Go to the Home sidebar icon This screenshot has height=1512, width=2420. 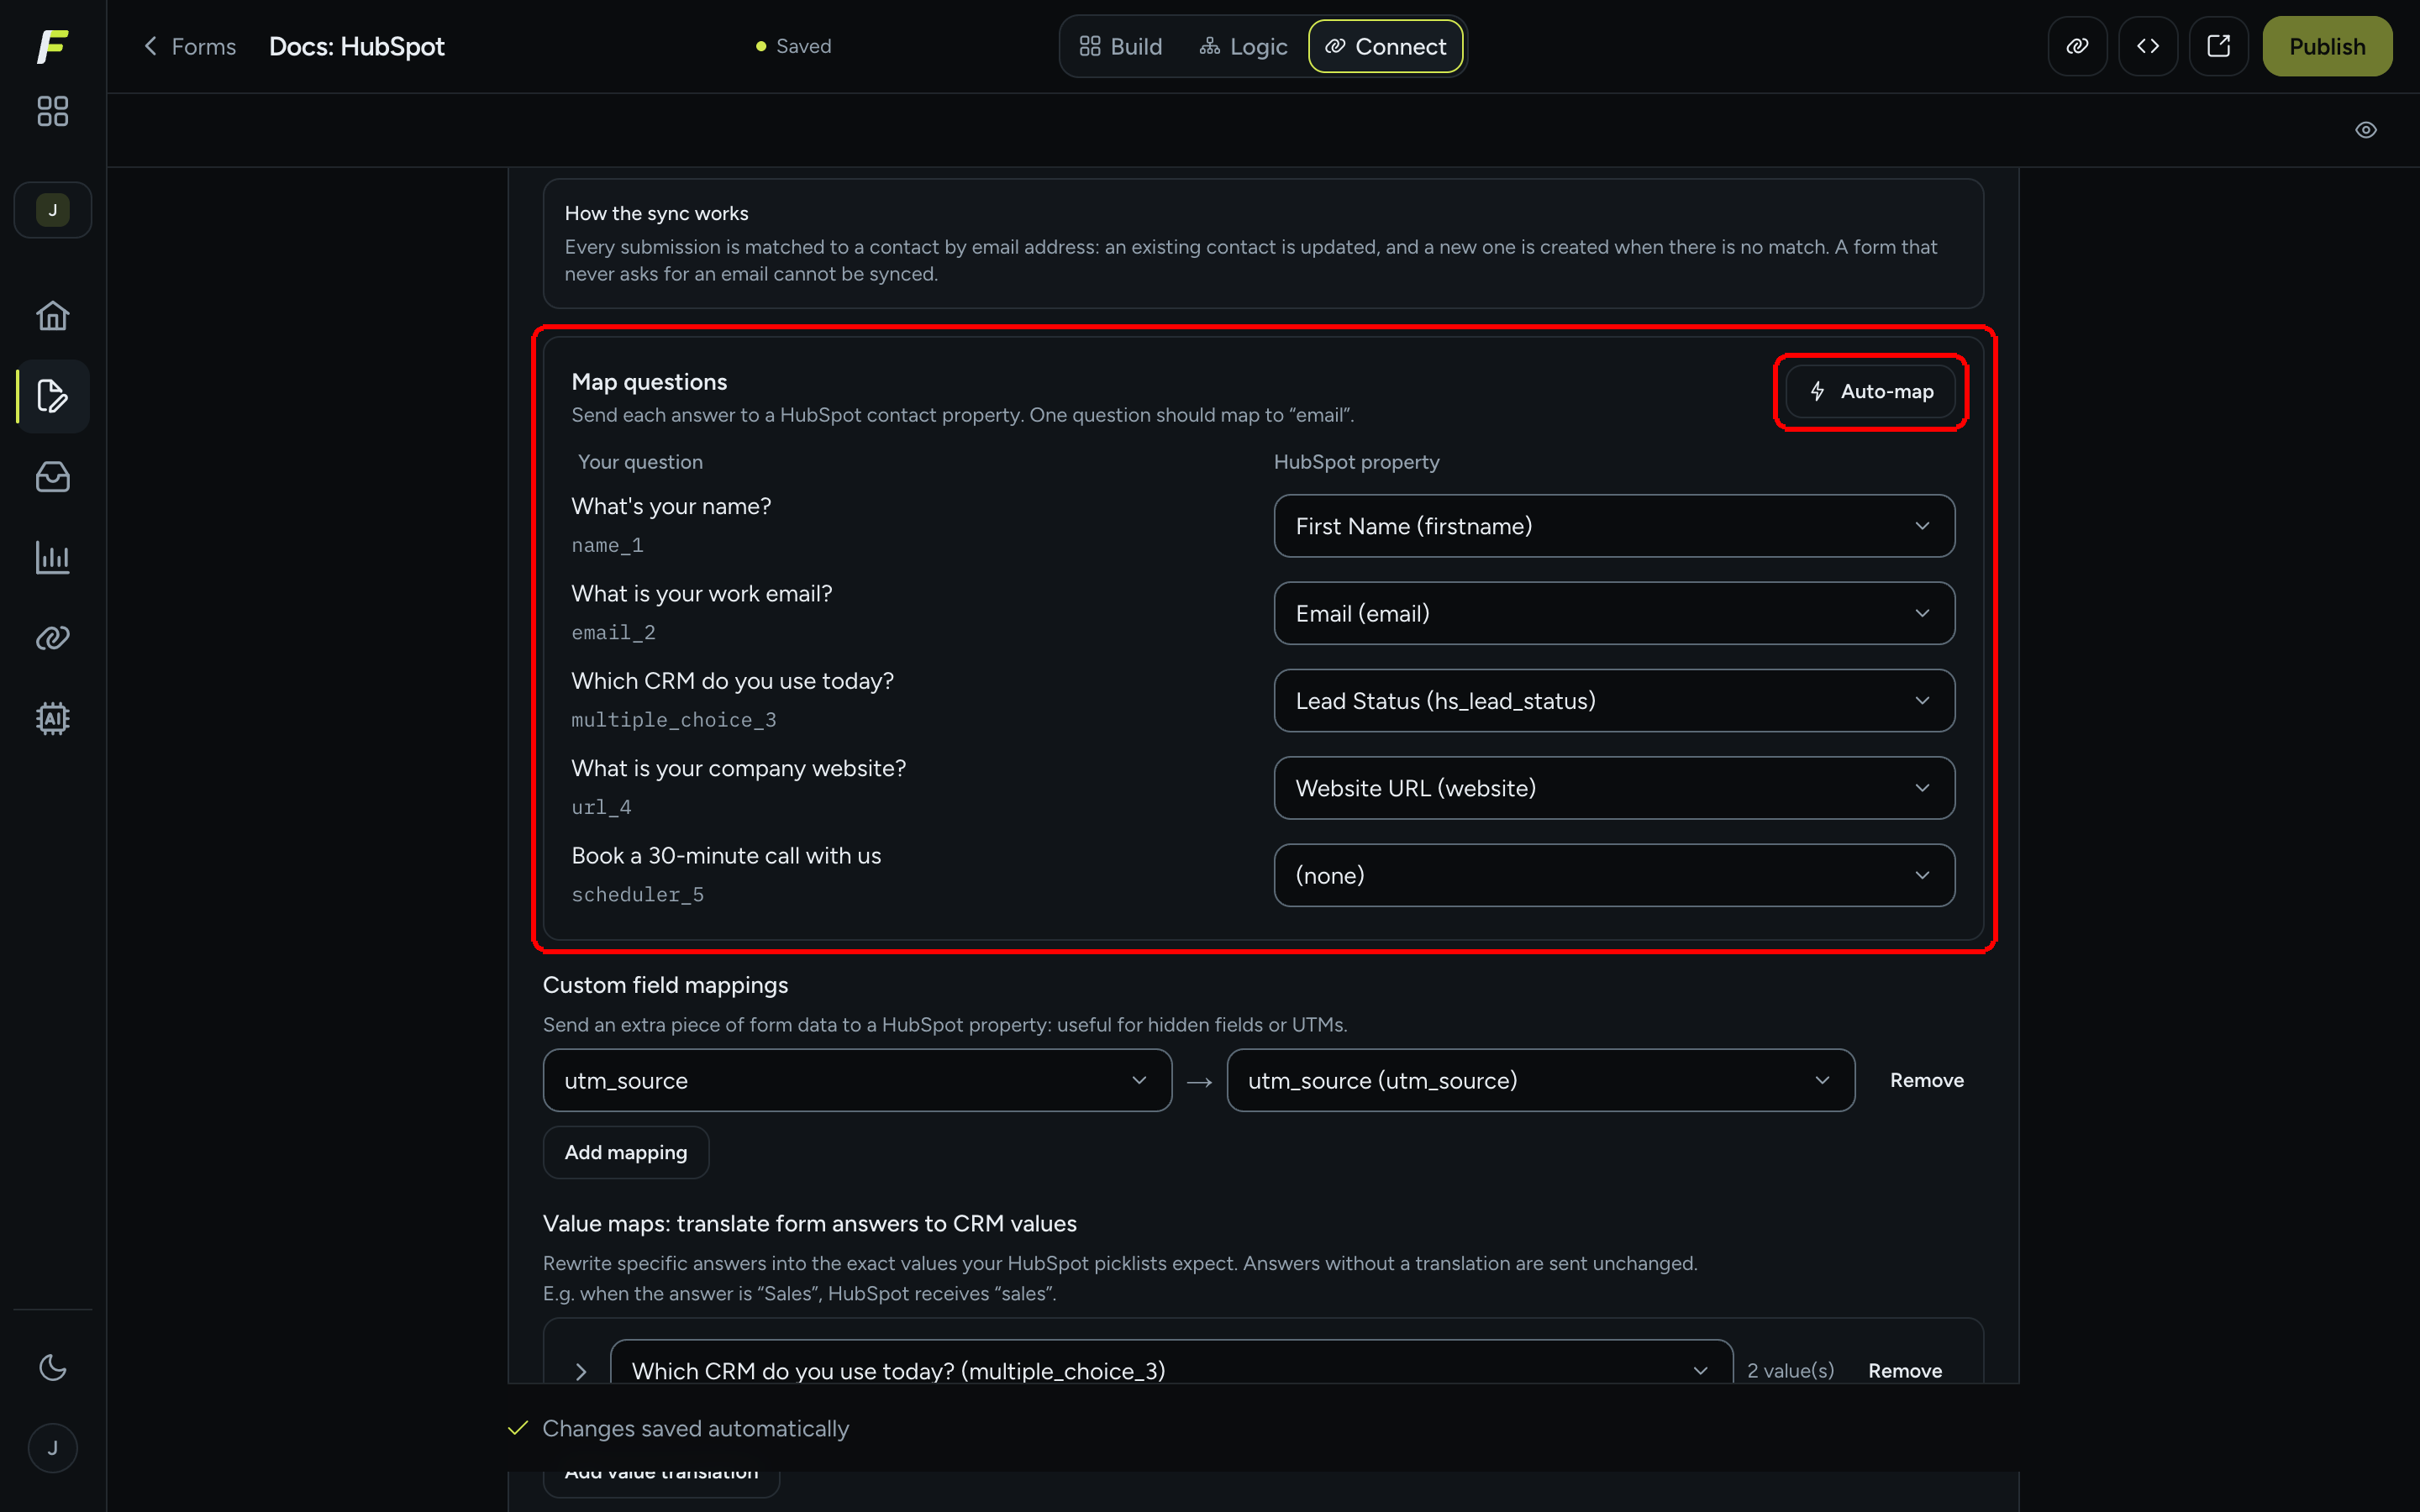tap(52, 316)
